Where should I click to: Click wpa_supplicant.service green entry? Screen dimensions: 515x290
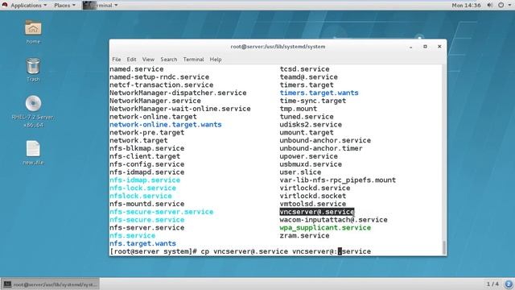pos(325,227)
